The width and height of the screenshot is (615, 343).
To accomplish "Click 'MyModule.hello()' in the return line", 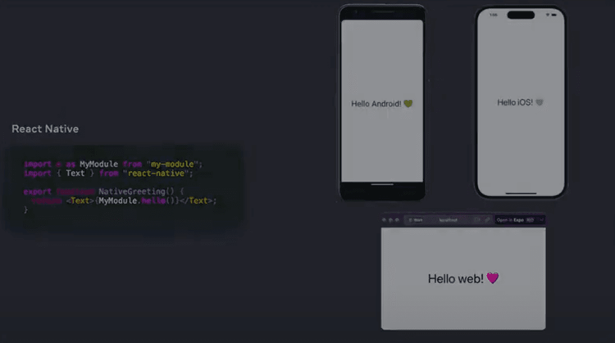I will [137, 201].
